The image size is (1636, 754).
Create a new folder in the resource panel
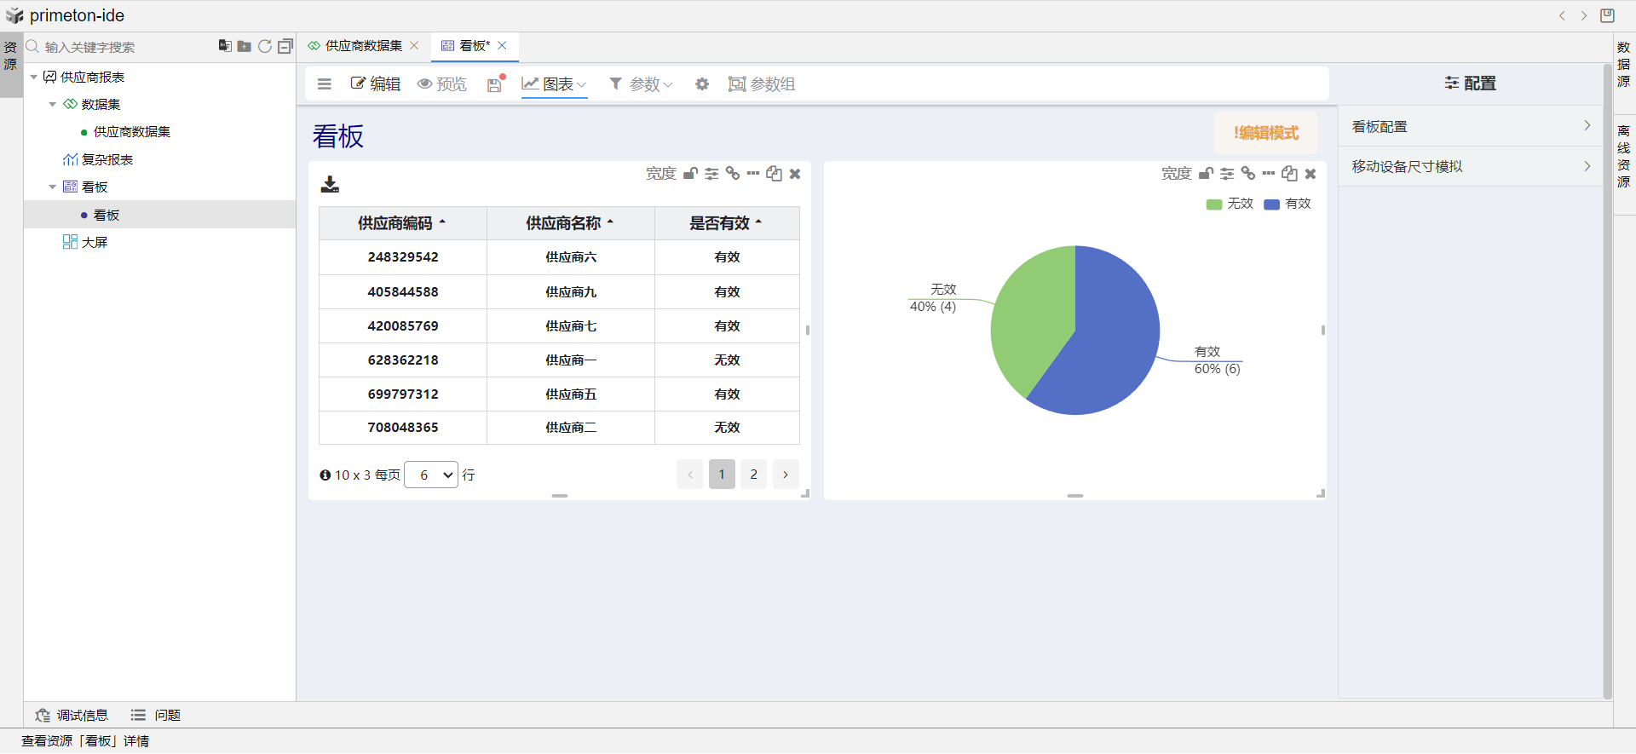[x=245, y=46]
